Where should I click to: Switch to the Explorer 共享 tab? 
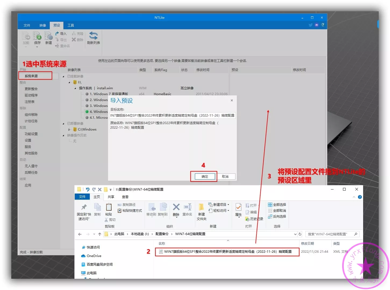pyautogui.click(x=111, y=197)
